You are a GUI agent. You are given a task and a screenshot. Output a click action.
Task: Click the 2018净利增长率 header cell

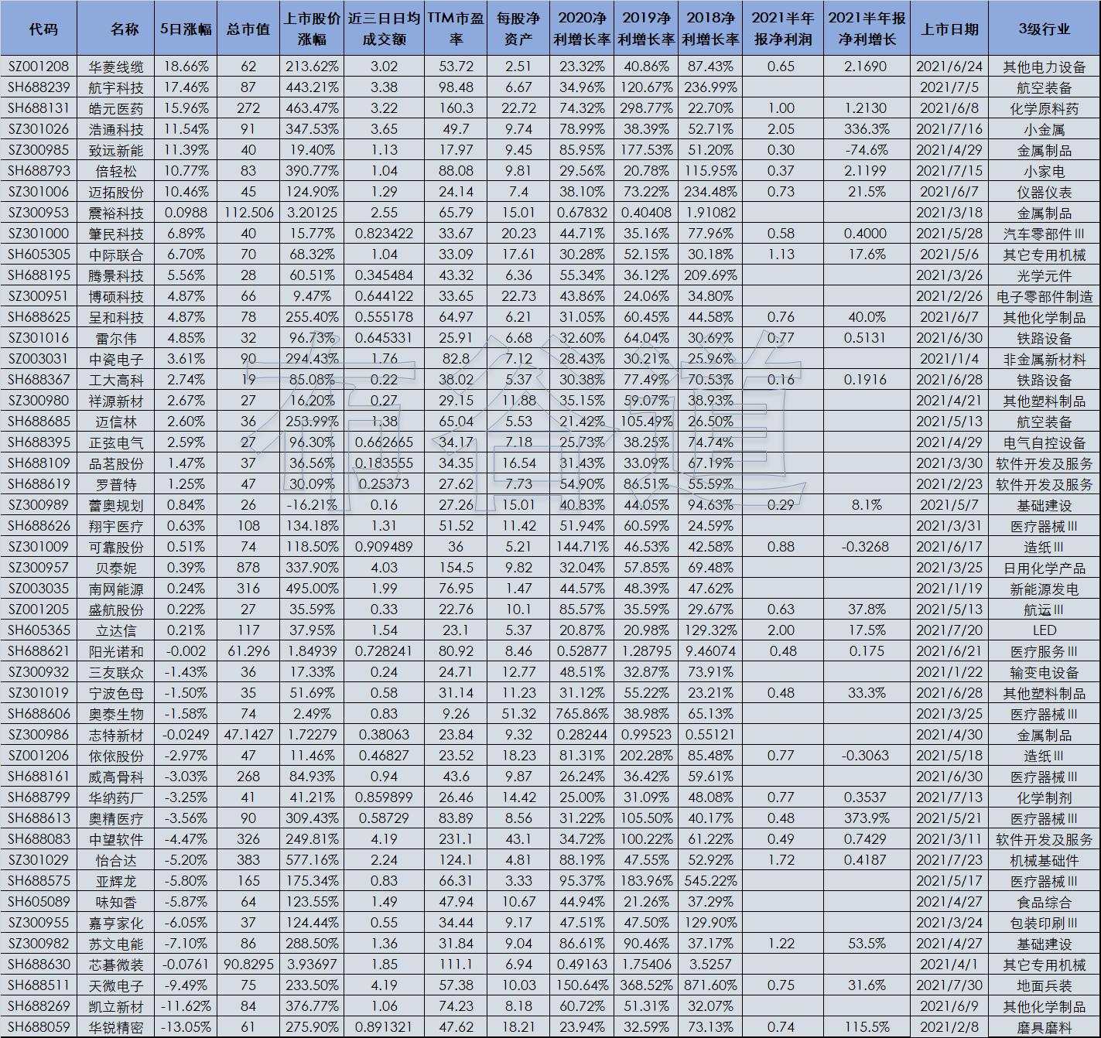710,29
